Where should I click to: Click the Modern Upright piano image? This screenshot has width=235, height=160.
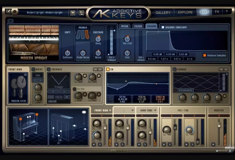tap(34, 43)
